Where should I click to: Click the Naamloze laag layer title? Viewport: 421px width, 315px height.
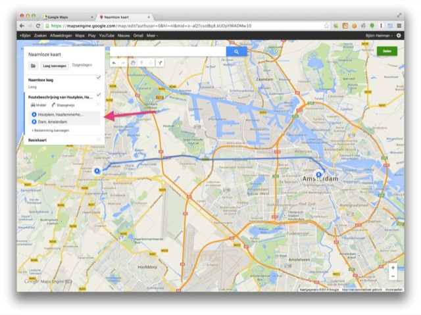click(x=41, y=80)
